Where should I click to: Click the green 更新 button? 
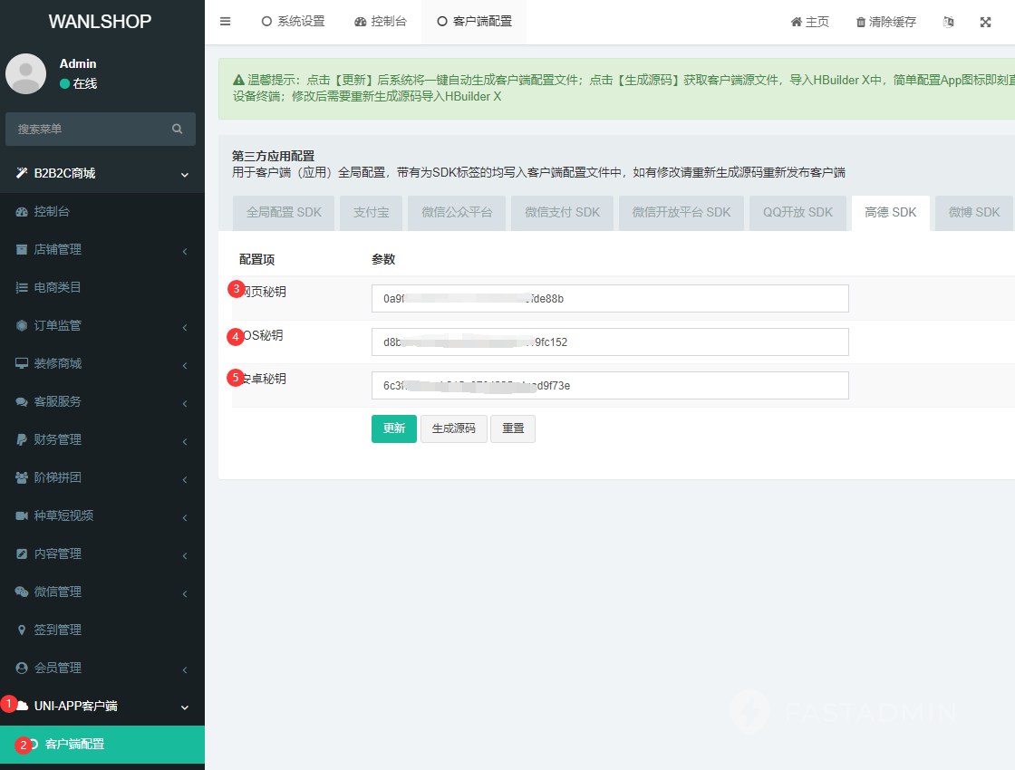(393, 428)
